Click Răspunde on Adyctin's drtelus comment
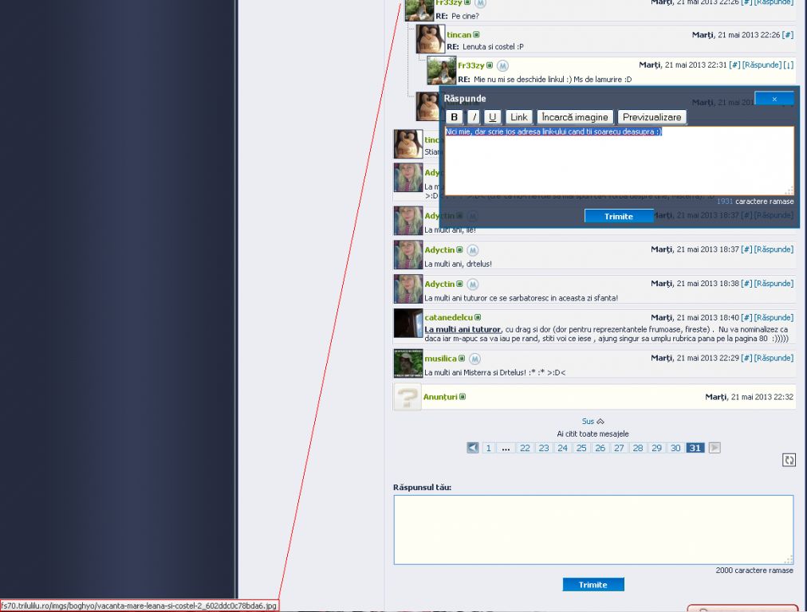This screenshot has height=612, width=807. pyautogui.click(x=774, y=249)
